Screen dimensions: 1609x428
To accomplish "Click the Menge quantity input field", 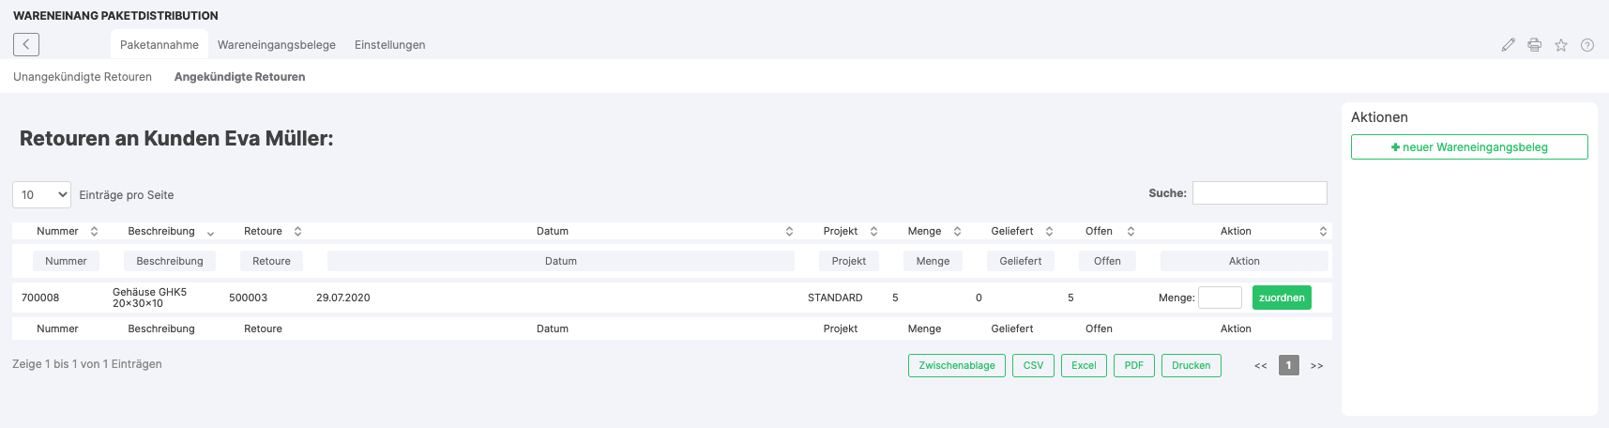I will click(x=1220, y=298).
